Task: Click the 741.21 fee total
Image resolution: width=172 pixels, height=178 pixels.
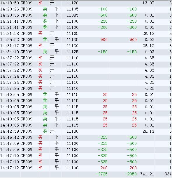Action: coord(147,174)
